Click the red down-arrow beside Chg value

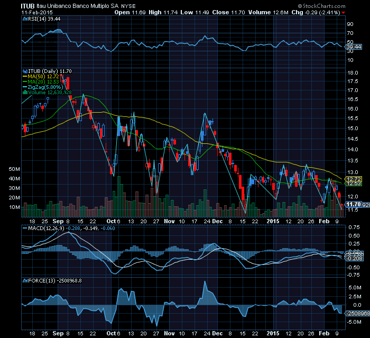344,13
